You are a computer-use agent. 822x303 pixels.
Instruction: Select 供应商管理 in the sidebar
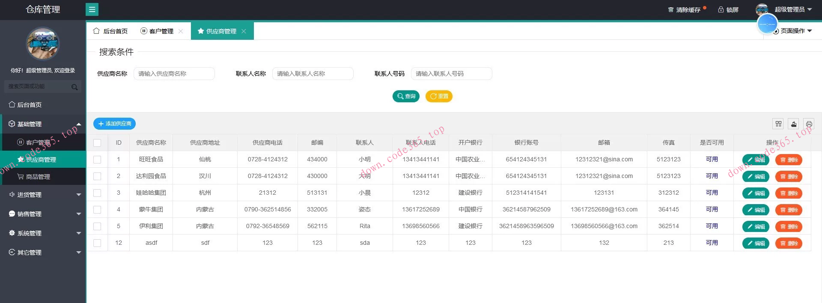click(43, 160)
